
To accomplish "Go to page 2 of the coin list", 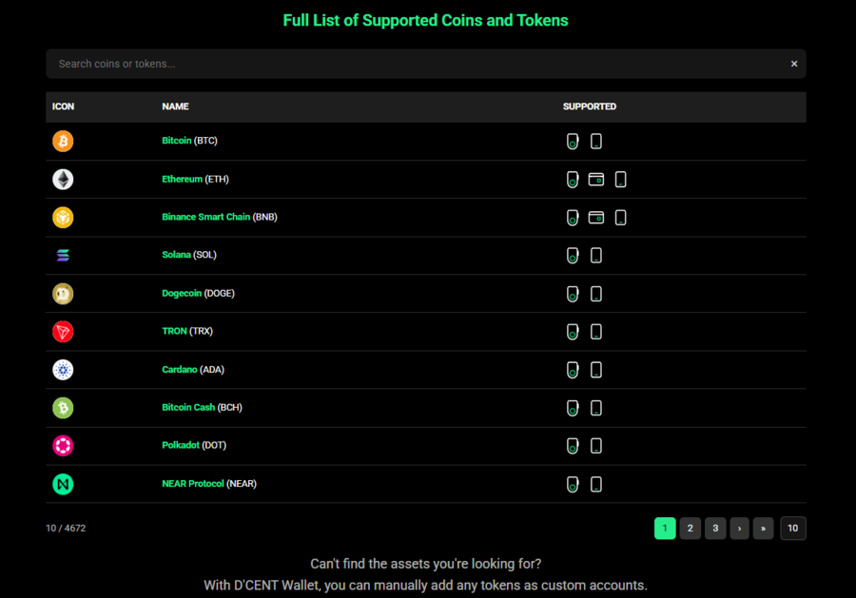I will [690, 528].
